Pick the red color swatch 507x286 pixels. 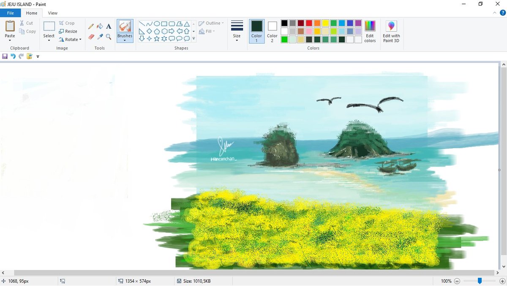(309, 23)
